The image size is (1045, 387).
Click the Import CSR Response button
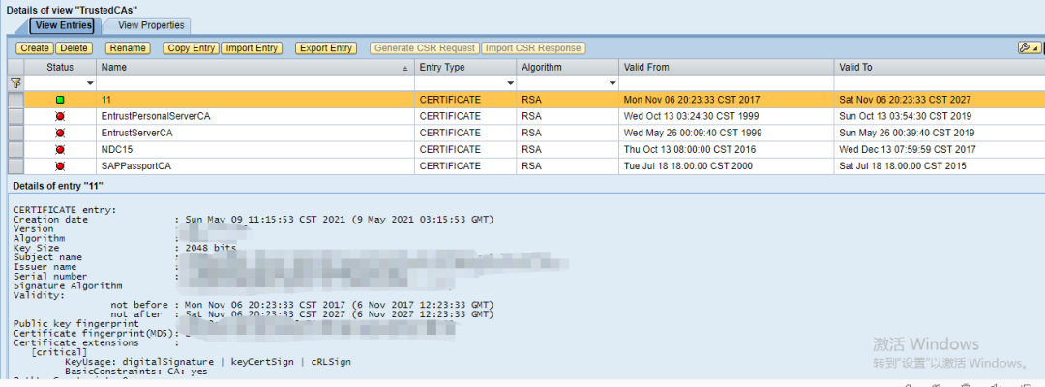coord(534,48)
